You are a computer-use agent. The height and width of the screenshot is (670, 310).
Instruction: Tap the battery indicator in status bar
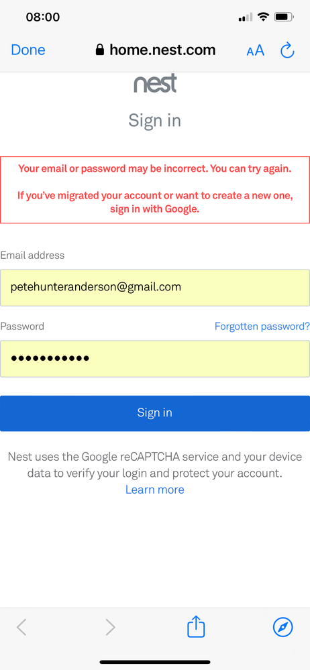[x=284, y=17]
